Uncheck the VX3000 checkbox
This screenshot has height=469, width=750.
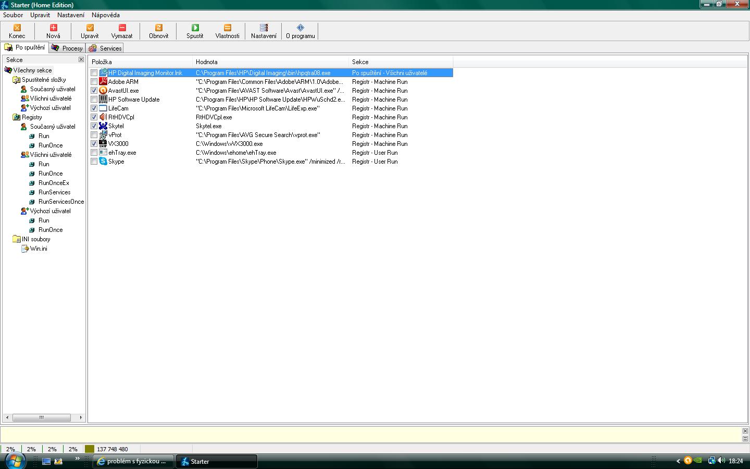click(x=94, y=144)
